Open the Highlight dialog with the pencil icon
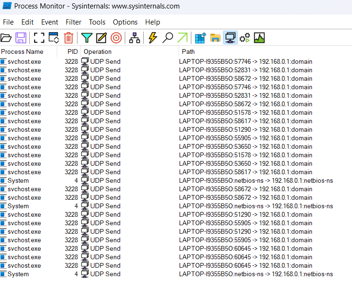 [102, 38]
